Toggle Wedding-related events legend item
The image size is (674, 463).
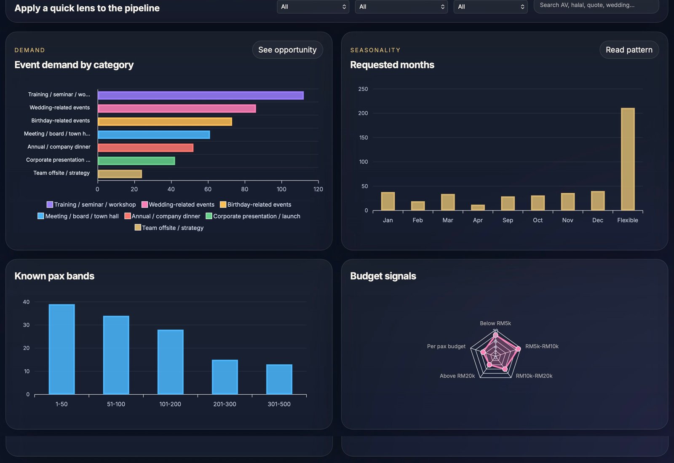pyautogui.click(x=178, y=205)
